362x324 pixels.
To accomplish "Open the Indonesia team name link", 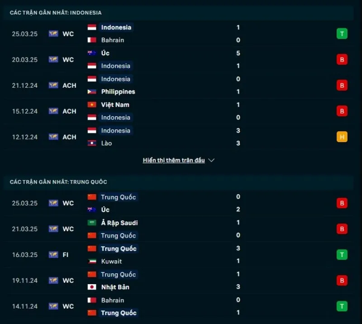I will click(116, 27).
